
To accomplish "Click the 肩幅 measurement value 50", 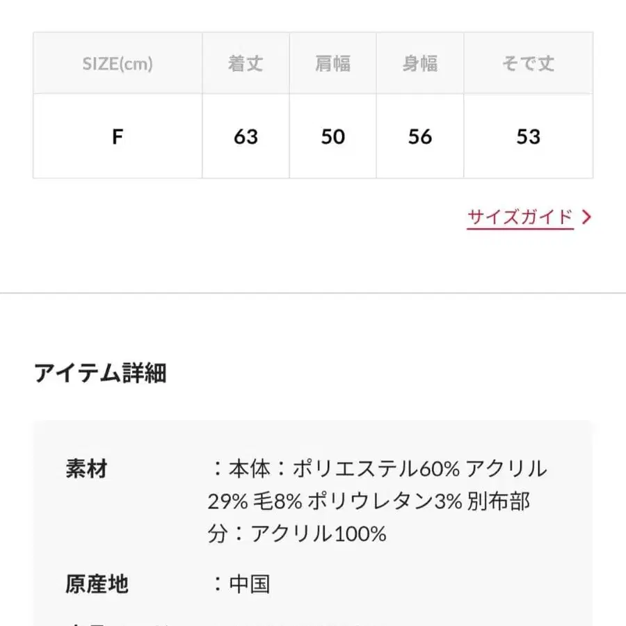I will pos(332,136).
